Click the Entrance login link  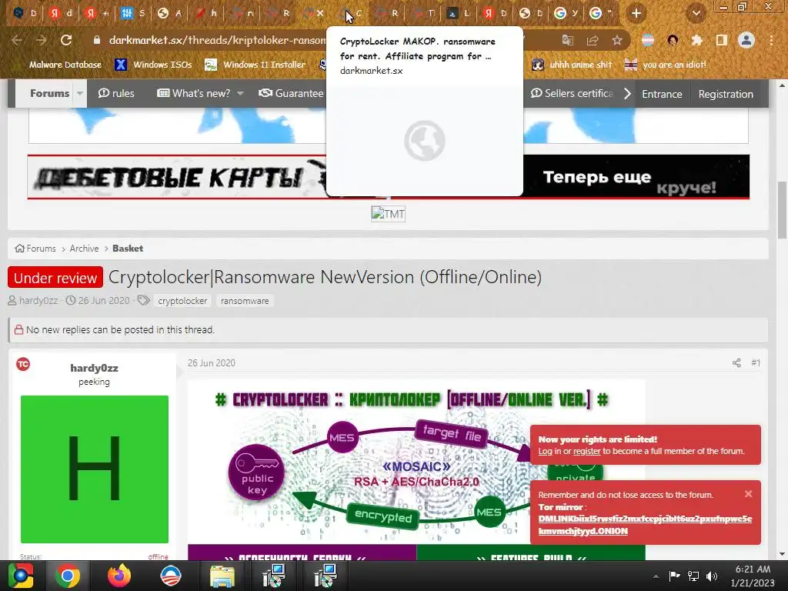662,94
